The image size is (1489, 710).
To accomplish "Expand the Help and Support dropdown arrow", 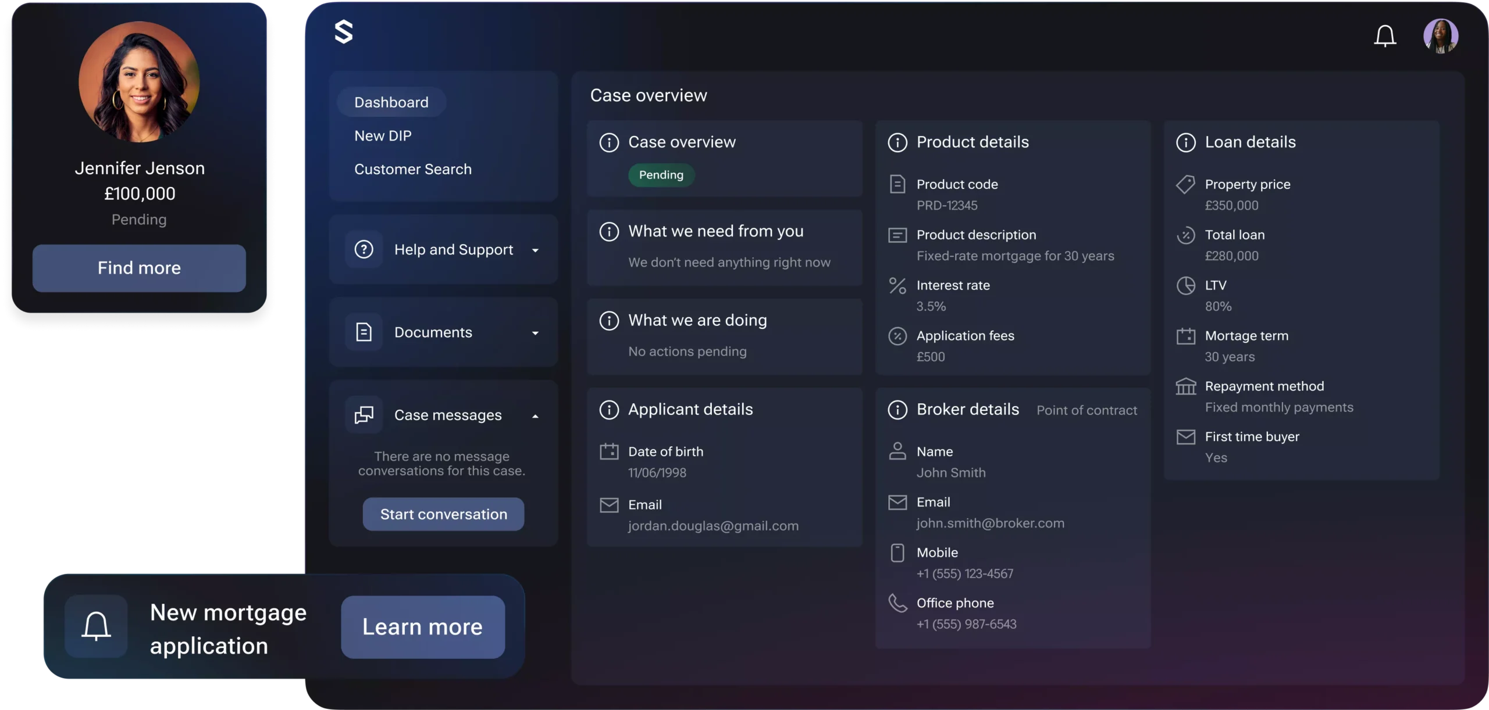I will click(535, 250).
